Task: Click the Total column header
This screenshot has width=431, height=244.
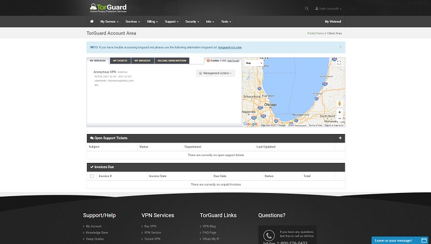Action: pyautogui.click(x=307, y=176)
